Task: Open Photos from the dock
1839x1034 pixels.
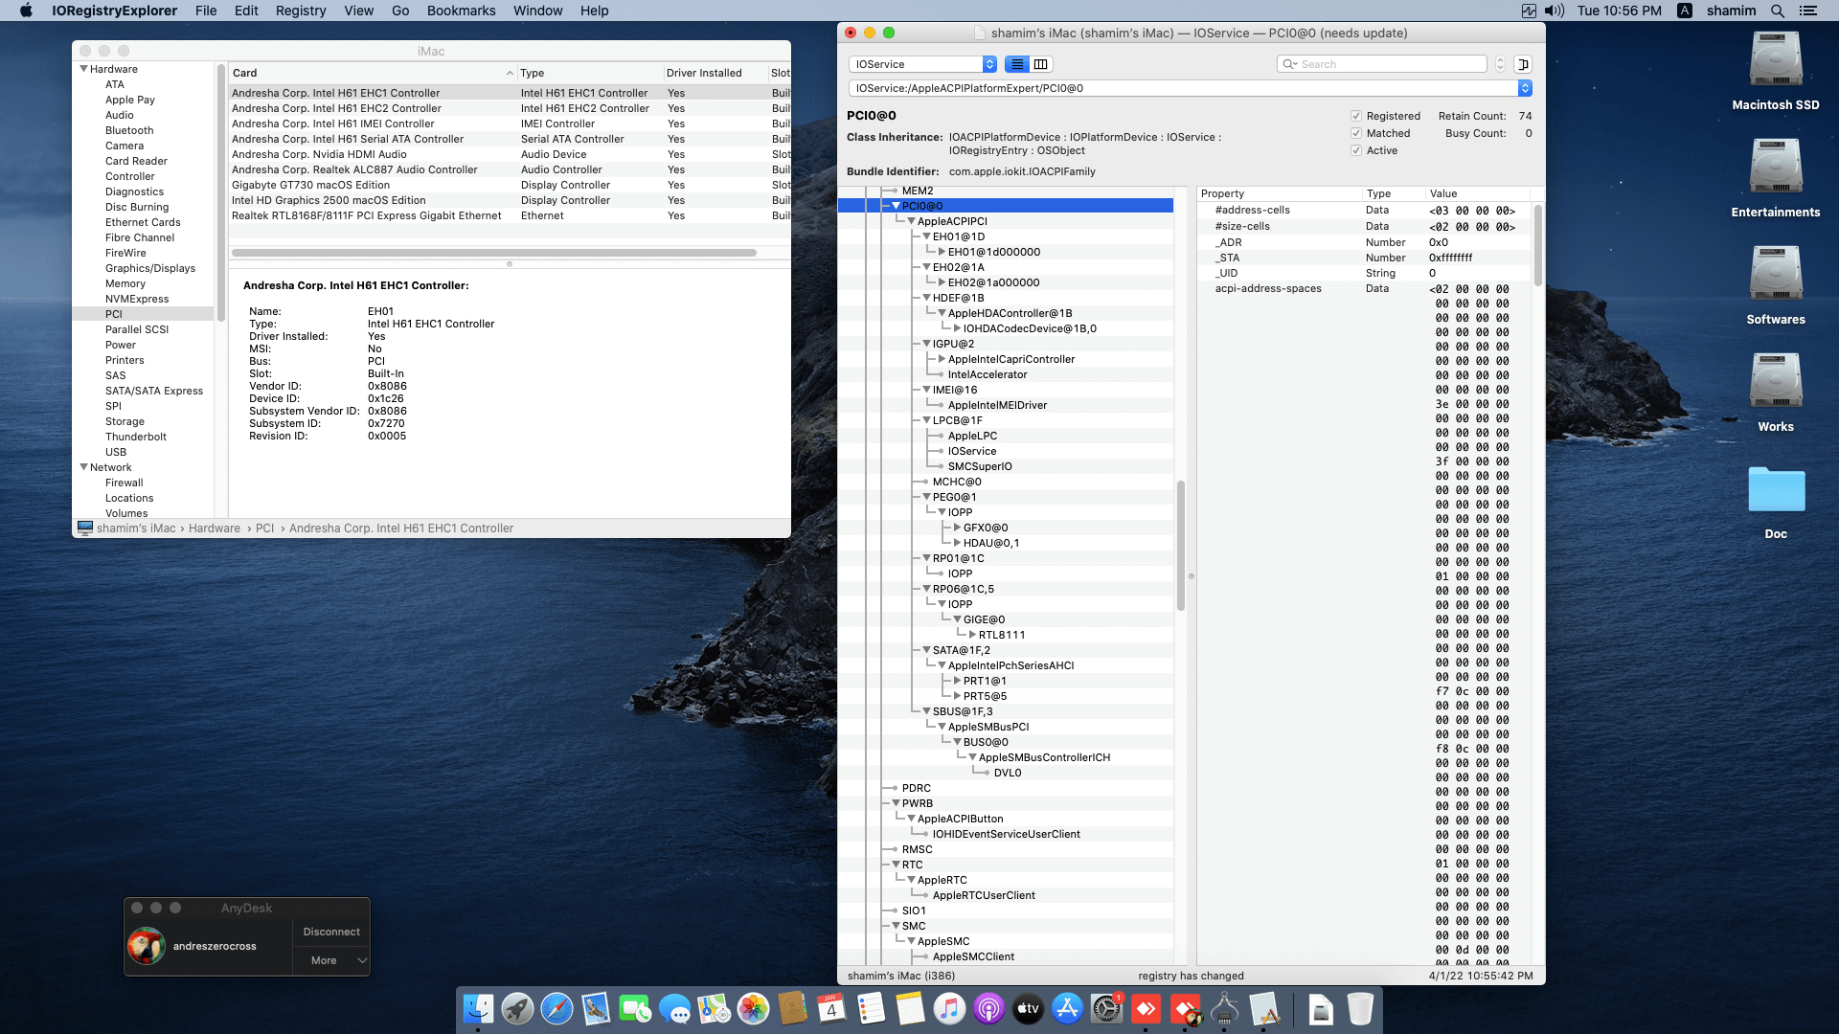Action: (753, 1008)
